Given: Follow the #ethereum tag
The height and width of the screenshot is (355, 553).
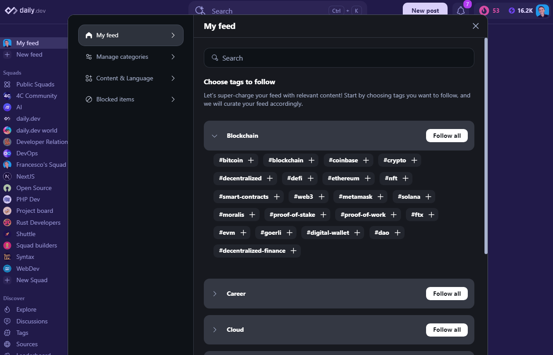Looking at the screenshot, I should coord(349,178).
